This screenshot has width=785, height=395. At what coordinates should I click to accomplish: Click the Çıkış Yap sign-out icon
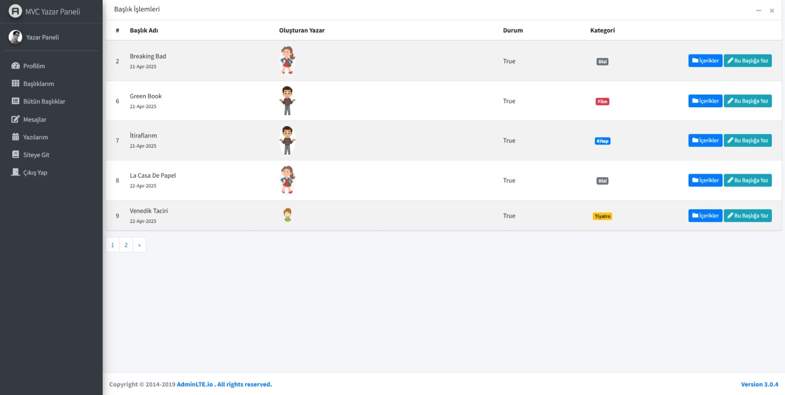[15, 172]
